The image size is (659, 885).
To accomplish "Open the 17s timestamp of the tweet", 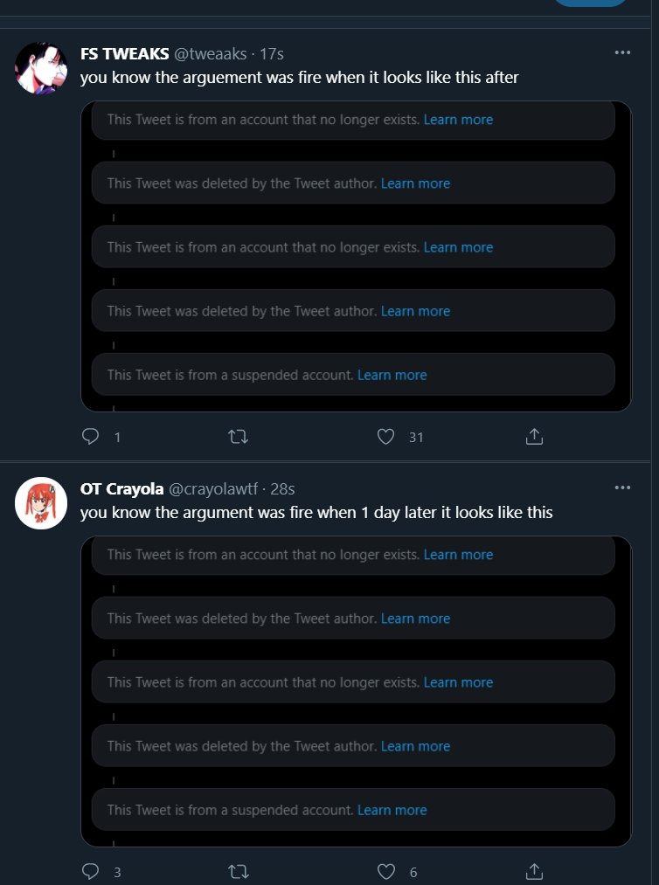I will tap(272, 53).
